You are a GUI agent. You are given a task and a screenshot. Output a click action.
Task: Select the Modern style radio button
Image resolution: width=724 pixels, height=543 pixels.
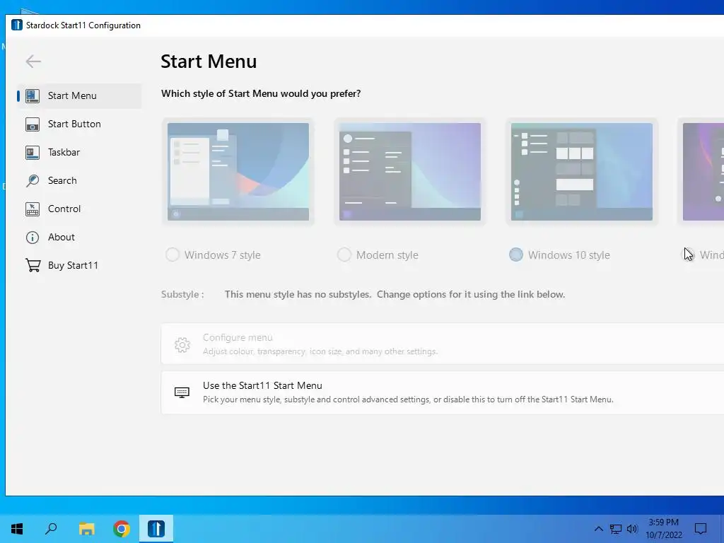pyautogui.click(x=344, y=255)
